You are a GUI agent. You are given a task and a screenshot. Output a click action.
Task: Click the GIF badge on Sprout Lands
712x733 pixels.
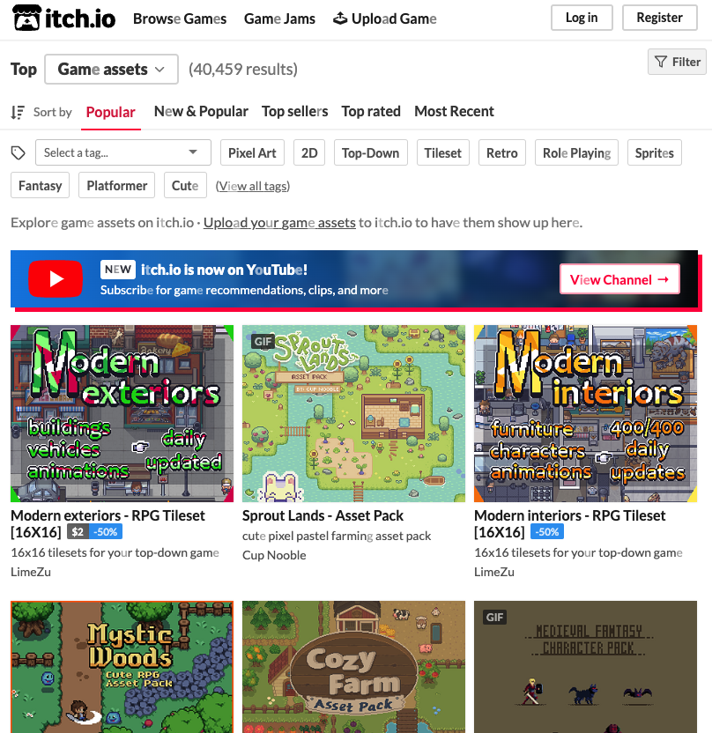click(263, 341)
